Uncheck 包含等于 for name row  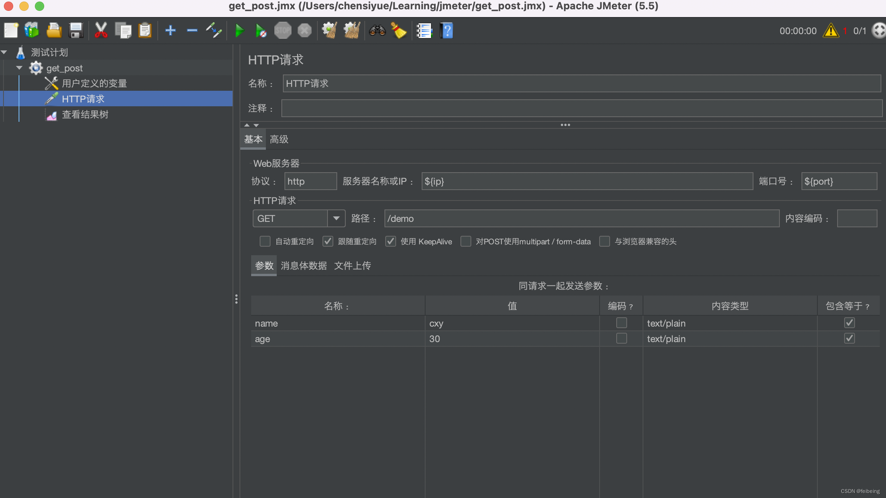[x=850, y=323]
